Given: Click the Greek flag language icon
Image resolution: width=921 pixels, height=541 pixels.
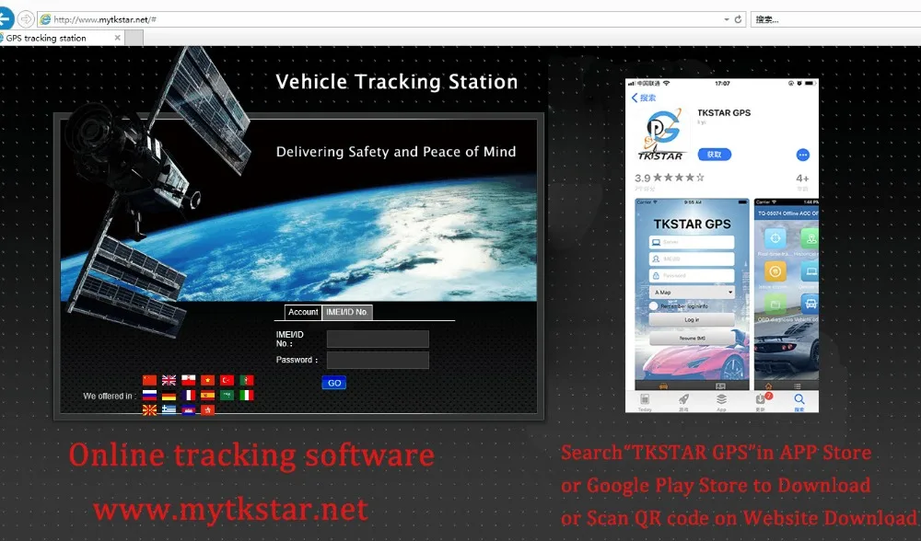Looking at the screenshot, I should (169, 409).
